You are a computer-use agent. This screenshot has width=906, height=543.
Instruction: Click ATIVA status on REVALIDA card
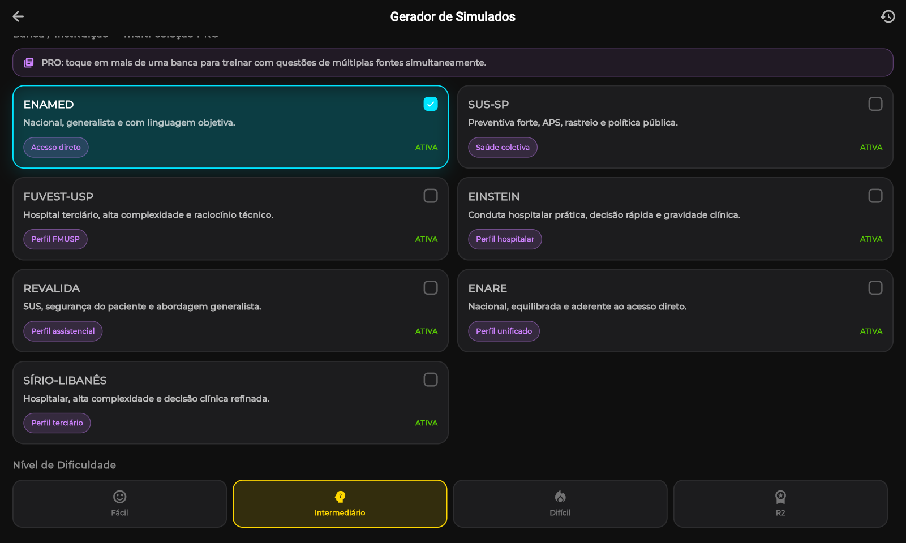point(426,331)
